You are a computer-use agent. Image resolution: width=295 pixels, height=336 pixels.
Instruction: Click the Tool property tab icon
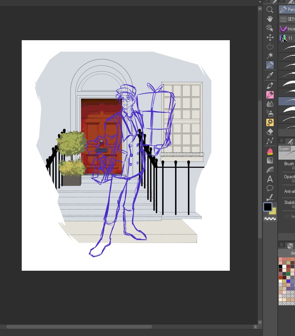tap(290, 141)
